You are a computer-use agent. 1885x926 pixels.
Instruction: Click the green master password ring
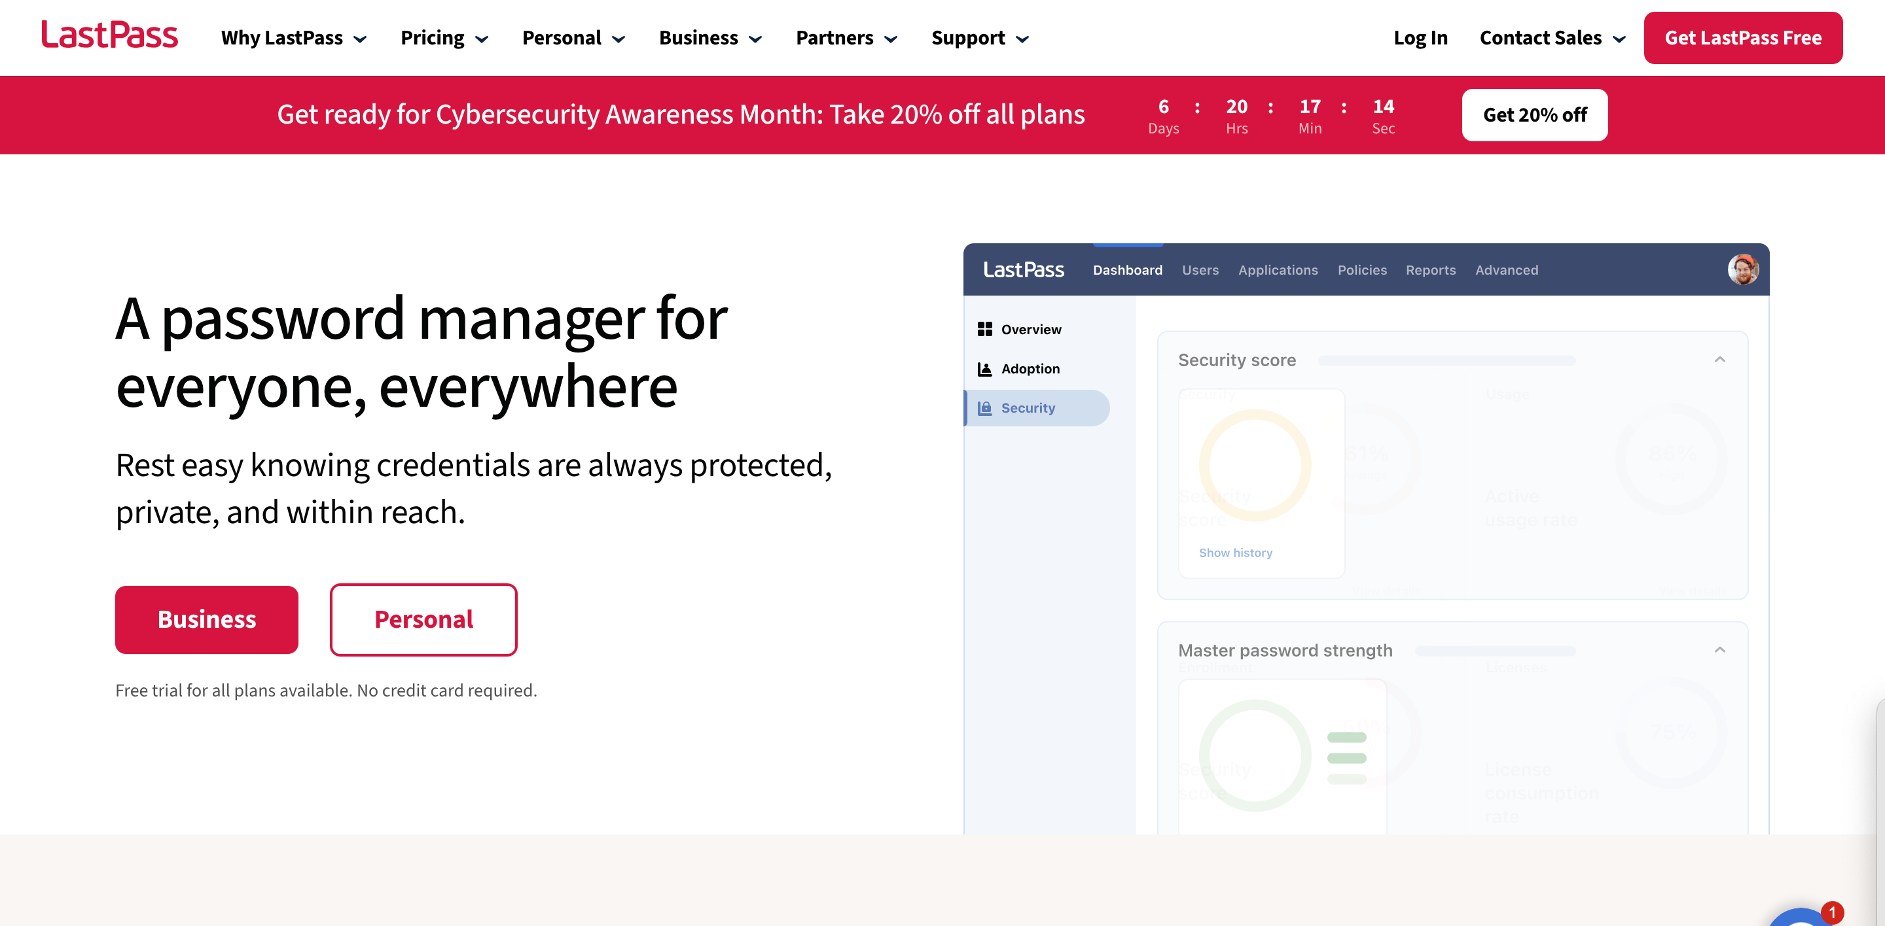pyautogui.click(x=1255, y=755)
